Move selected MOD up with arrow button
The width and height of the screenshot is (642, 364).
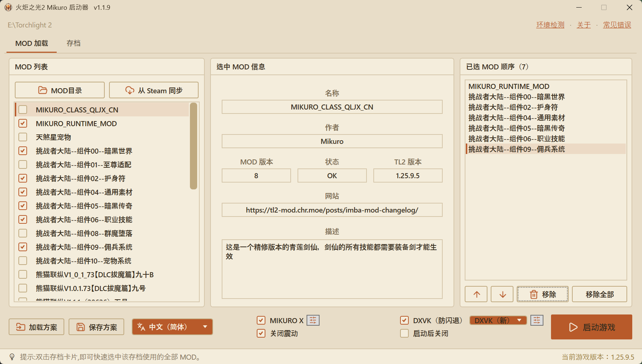[x=476, y=294]
